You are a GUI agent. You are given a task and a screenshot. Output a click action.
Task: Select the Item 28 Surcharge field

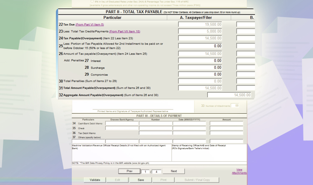point(200,67)
